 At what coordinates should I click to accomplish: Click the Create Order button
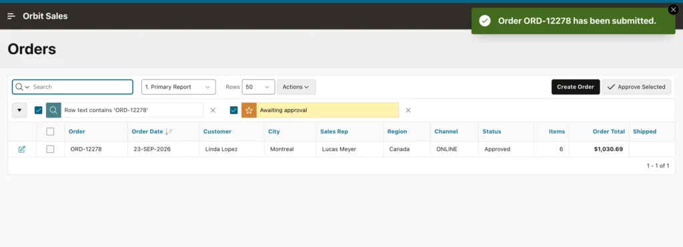[x=576, y=87]
